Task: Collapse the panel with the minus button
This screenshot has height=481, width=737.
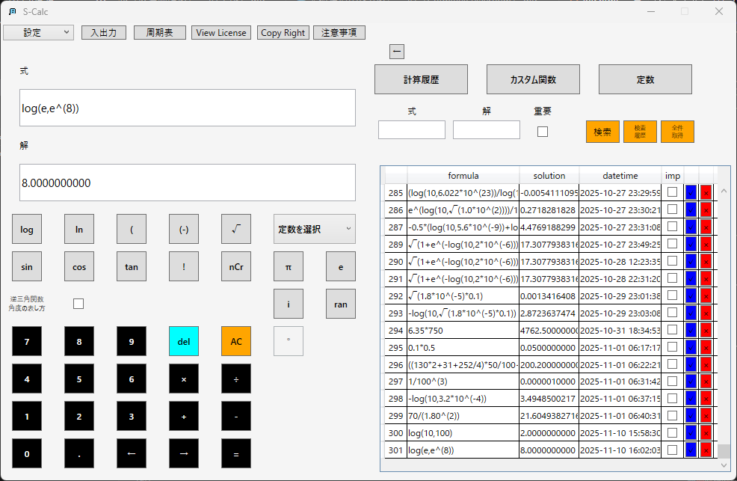Action: pyautogui.click(x=397, y=51)
